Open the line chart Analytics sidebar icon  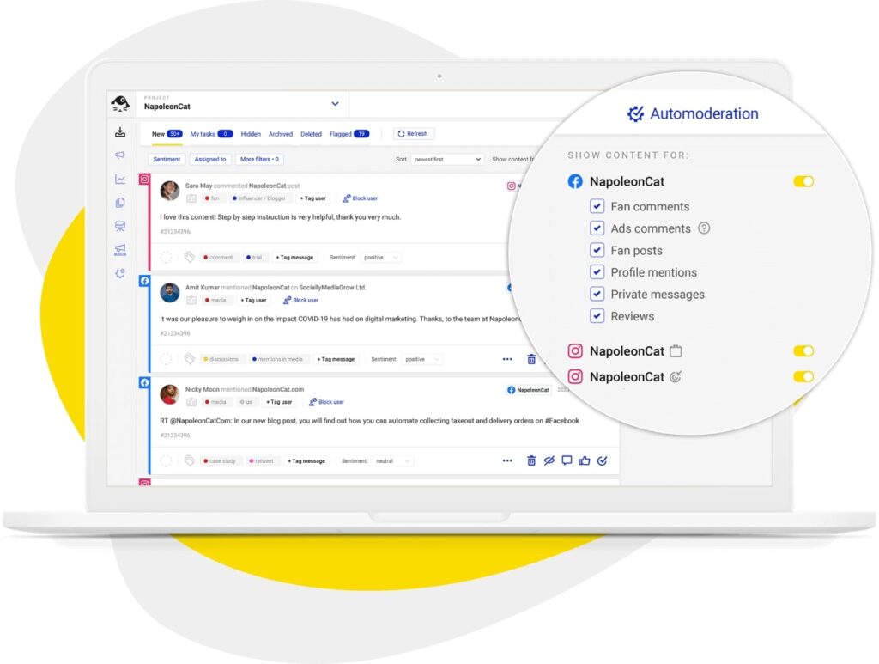pos(120,179)
